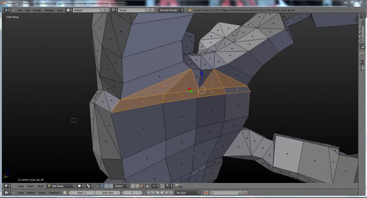
Task: Enable the rotate manipulator button
Action: 106,186
